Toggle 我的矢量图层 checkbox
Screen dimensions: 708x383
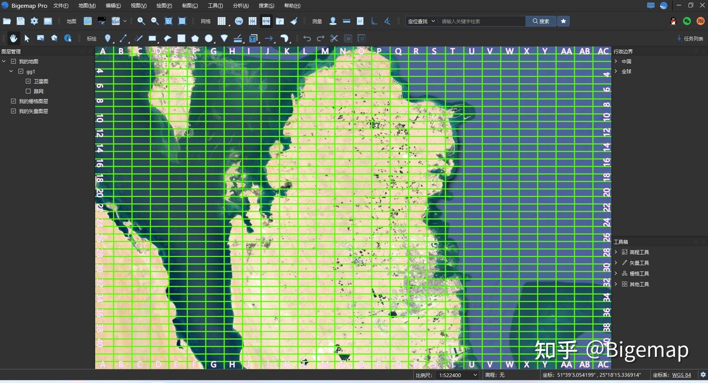(13, 111)
